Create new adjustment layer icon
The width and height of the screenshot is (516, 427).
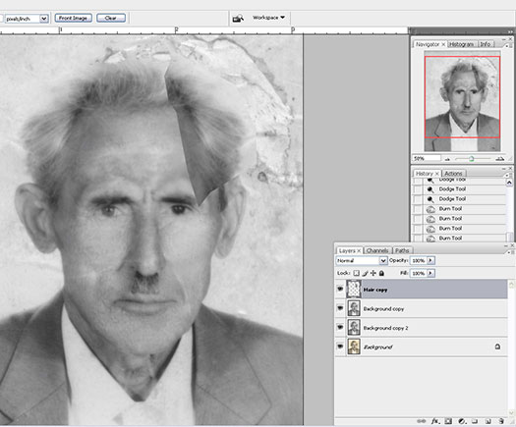click(x=462, y=421)
